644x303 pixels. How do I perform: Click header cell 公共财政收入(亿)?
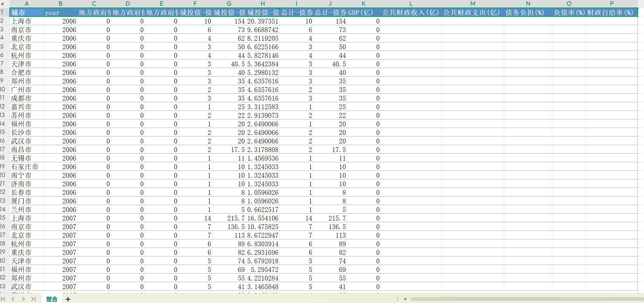pos(411,13)
